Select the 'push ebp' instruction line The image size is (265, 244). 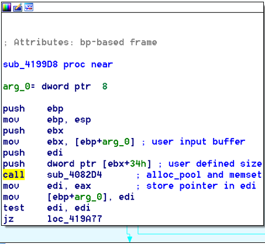pyautogui.click(x=33, y=109)
